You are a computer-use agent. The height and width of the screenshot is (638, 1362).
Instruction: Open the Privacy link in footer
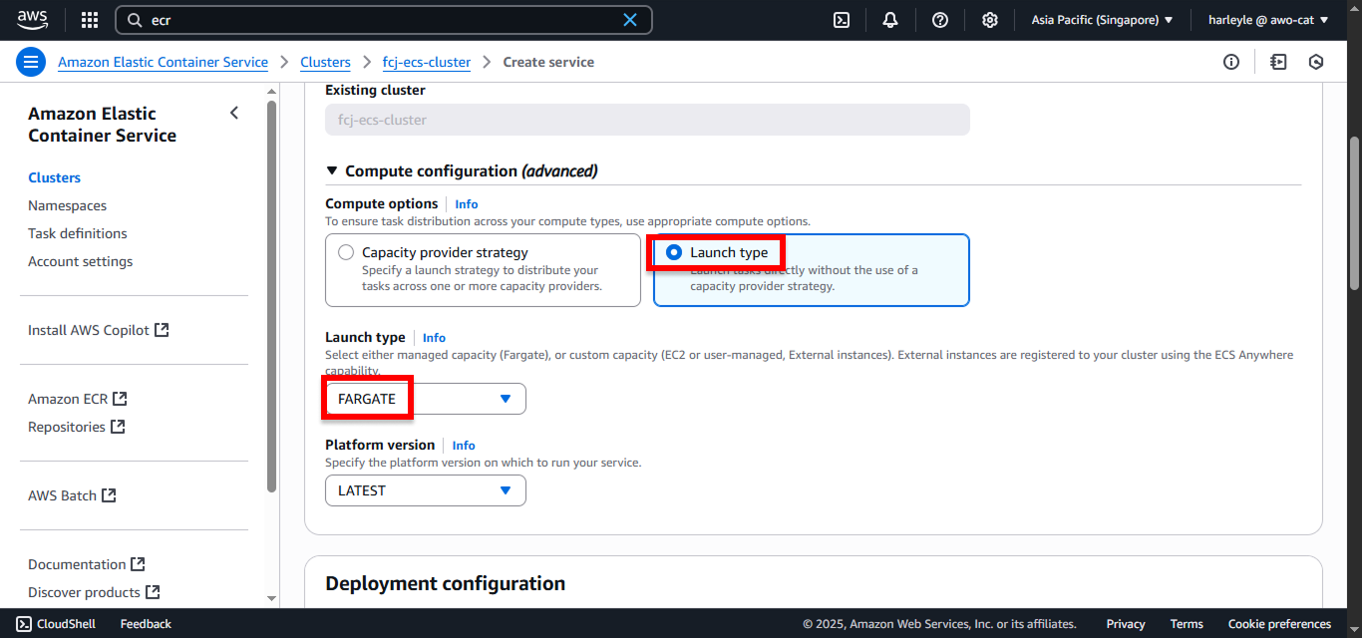click(1126, 624)
